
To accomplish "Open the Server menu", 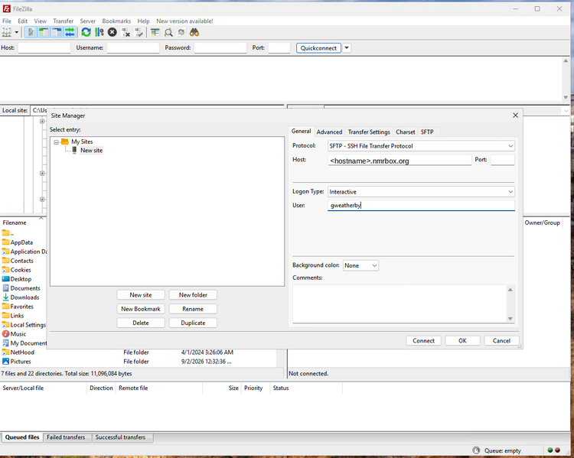I will (88, 21).
